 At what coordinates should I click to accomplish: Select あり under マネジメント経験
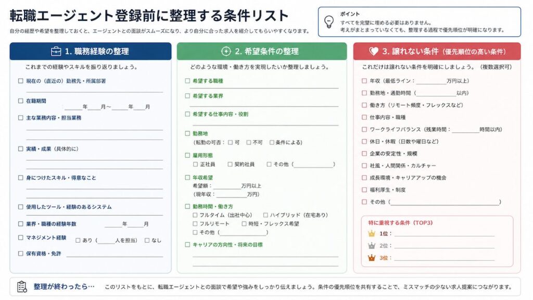(78, 240)
